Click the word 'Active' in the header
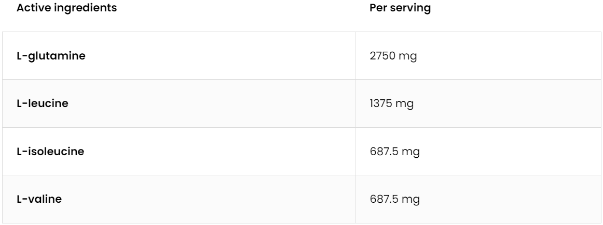The height and width of the screenshot is (225, 603). (32, 9)
